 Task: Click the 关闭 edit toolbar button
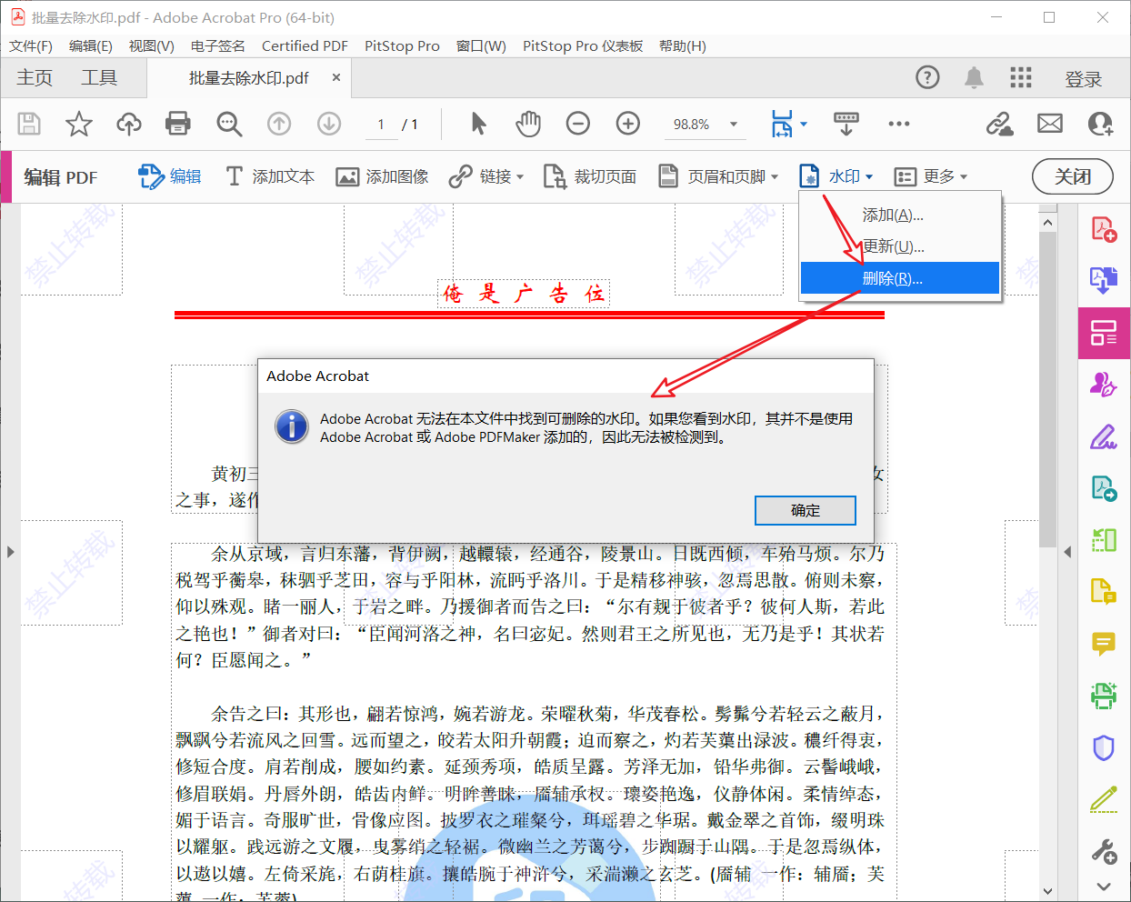click(1073, 176)
